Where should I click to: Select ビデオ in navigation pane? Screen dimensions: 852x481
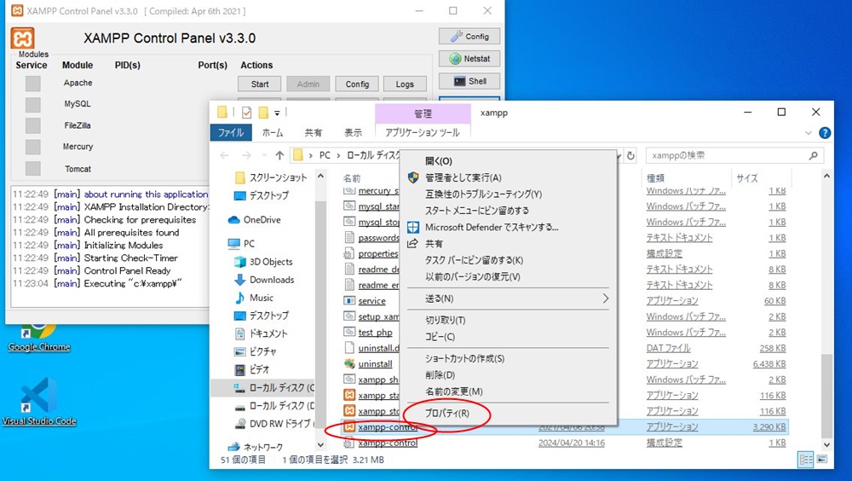pyautogui.click(x=252, y=369)
